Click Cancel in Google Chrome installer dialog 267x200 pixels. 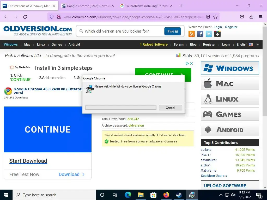click(x=170, y=108)
